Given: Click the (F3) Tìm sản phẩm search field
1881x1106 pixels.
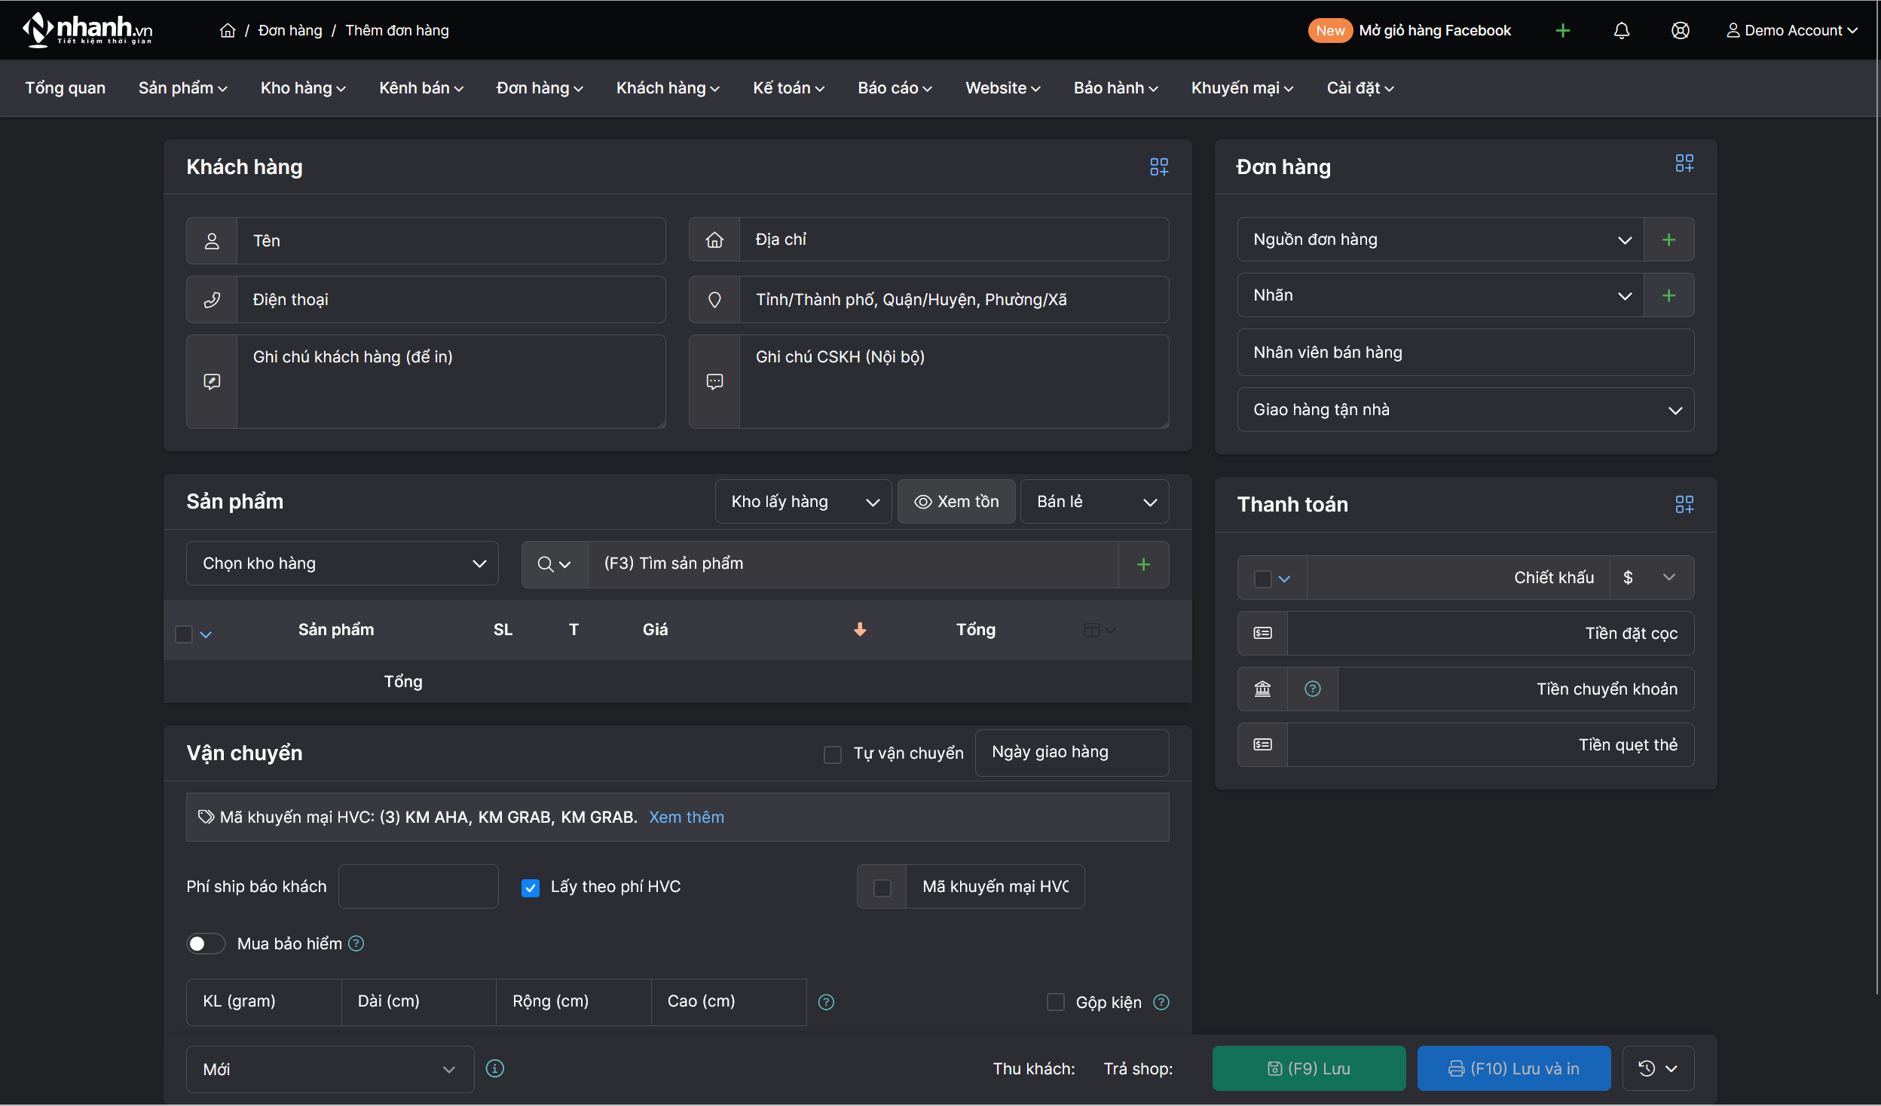Looking at the screenshot, I should pyautogui.click(x=853, y=564).
